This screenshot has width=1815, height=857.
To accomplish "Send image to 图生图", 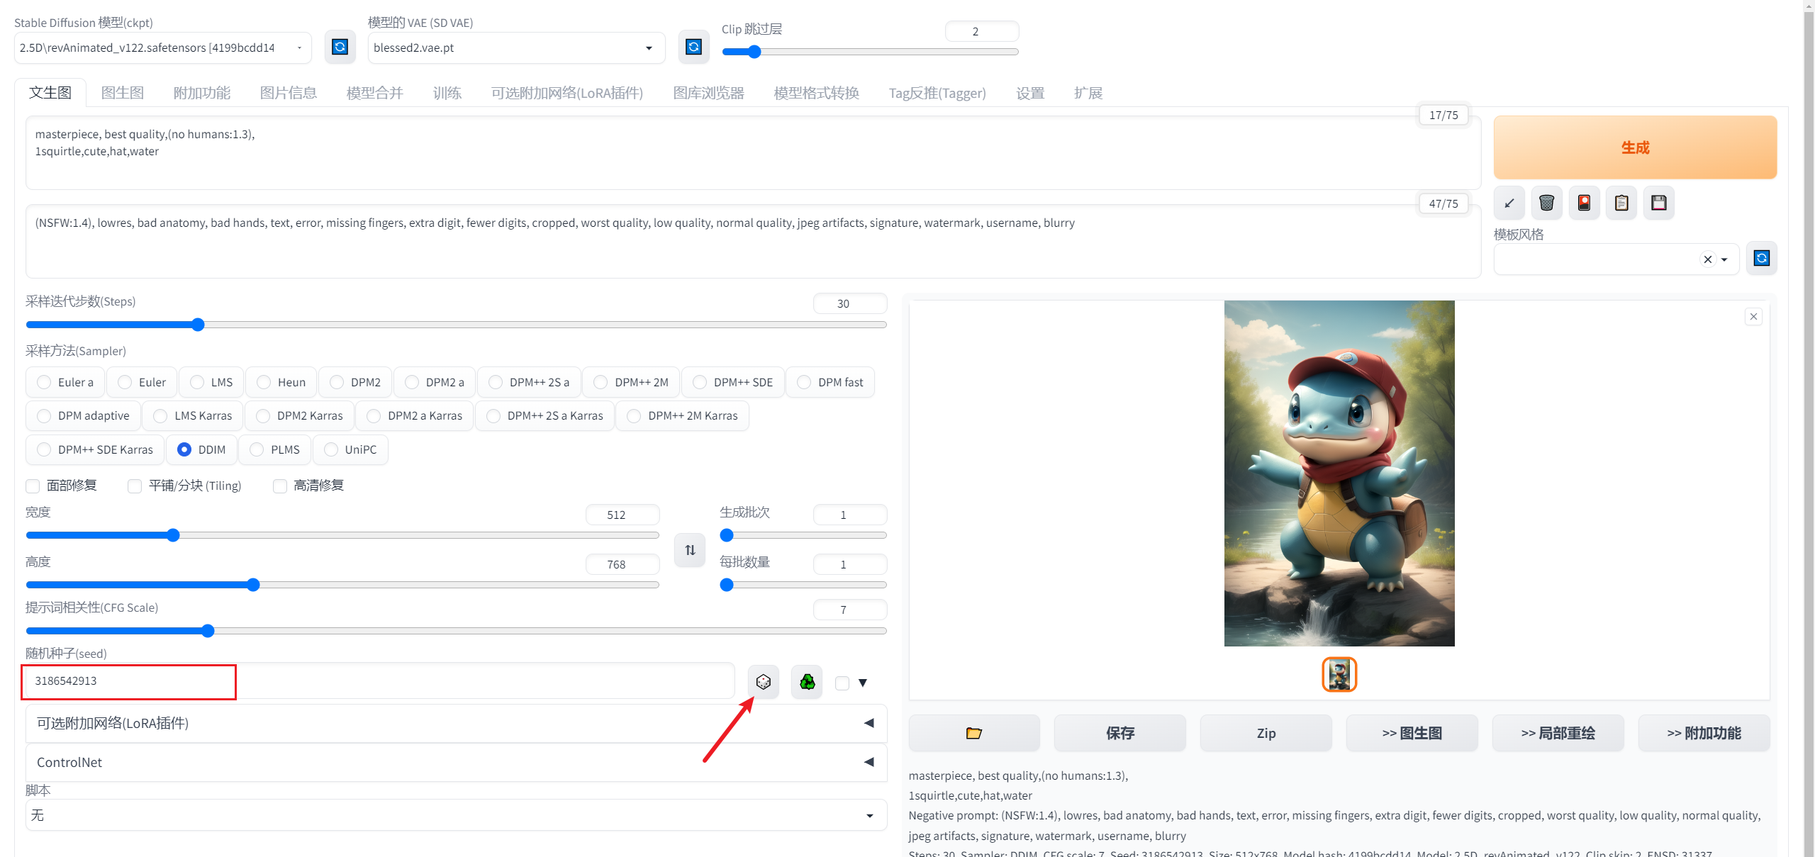I will (1412, 733).
